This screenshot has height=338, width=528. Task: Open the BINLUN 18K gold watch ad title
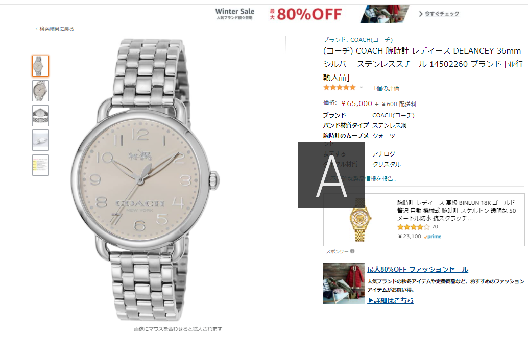(x=457, y=211)
